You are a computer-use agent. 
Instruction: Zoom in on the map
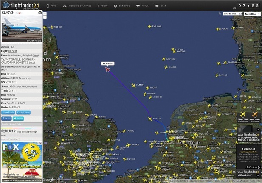coord(45,14)
